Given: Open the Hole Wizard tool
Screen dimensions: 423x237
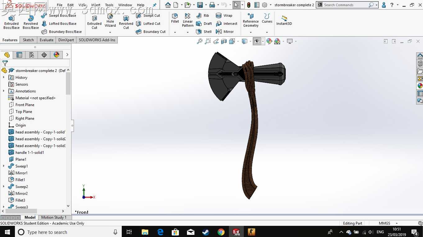Looking at the screenshot, I should pos(110,20).
